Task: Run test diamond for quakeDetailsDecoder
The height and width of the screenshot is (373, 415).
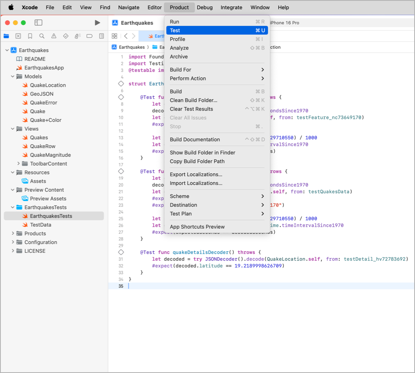Action: [x=121, y=252]
